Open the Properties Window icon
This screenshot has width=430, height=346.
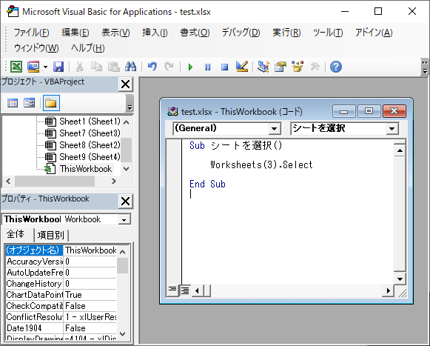point(280,67)
